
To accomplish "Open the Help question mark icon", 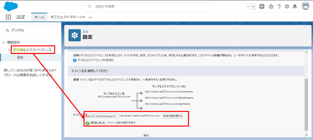I will click(x=279, y=6).
